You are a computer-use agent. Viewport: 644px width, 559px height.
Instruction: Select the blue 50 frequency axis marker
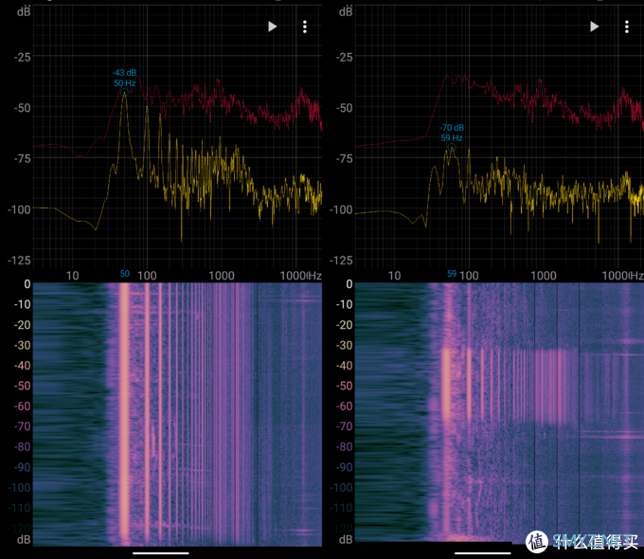pyautogui.click(x=124, y=274)
